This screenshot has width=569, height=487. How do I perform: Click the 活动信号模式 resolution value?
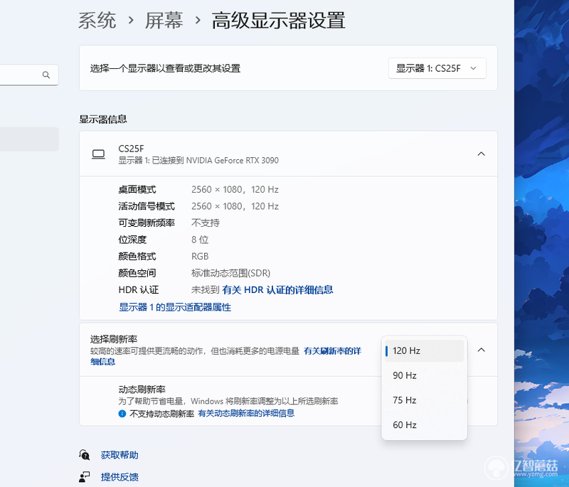pos(235,206)
